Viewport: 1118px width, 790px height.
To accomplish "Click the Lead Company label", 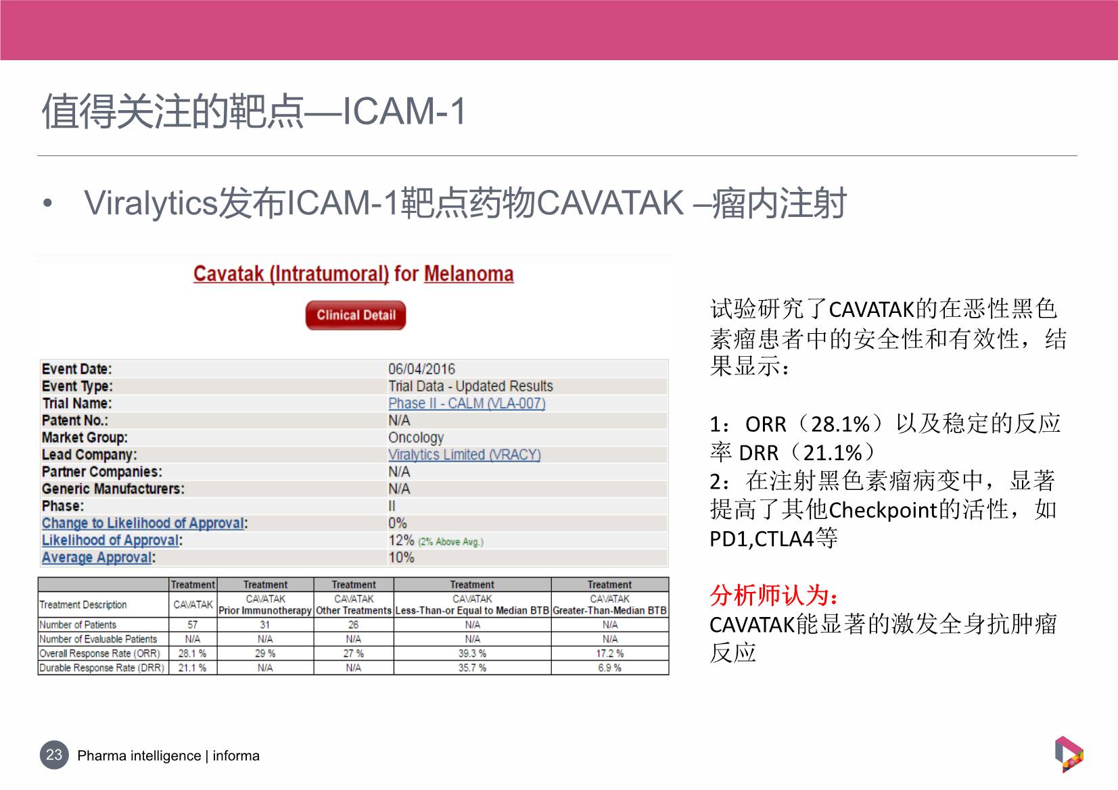I will tap(89, 455).
